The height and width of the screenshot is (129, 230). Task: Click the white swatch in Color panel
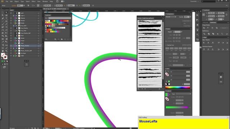pyautogui.click(x=169, y=84)
